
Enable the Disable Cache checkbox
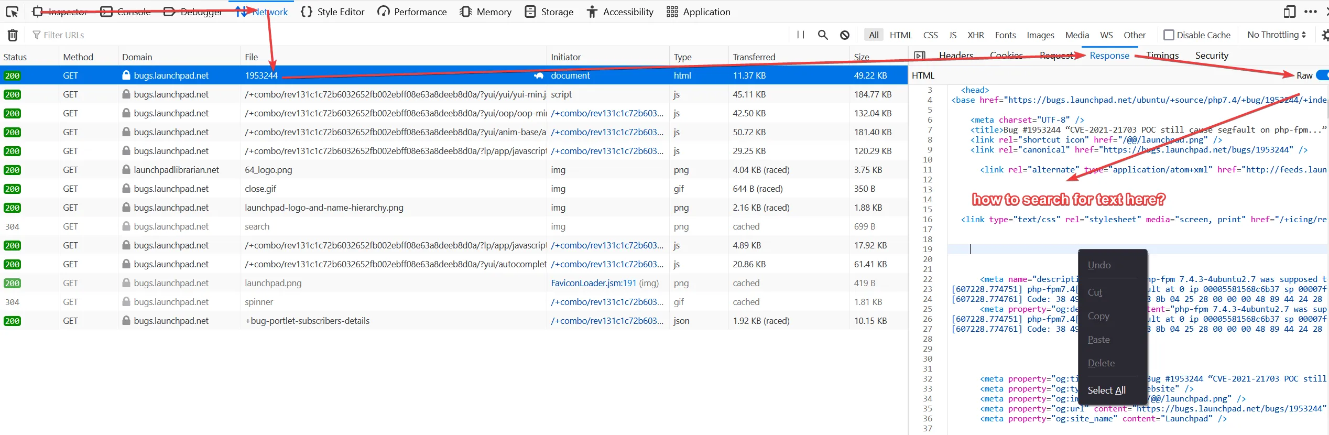coord(1169,35)
